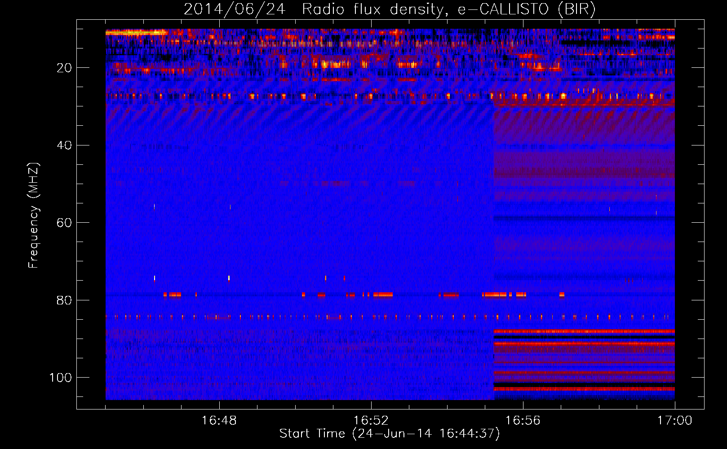Image resolution: width=727 pixels, height=449 pixels.
Task: Click the 20 MHz frequency tick label
Action: [x=65, y=68]
